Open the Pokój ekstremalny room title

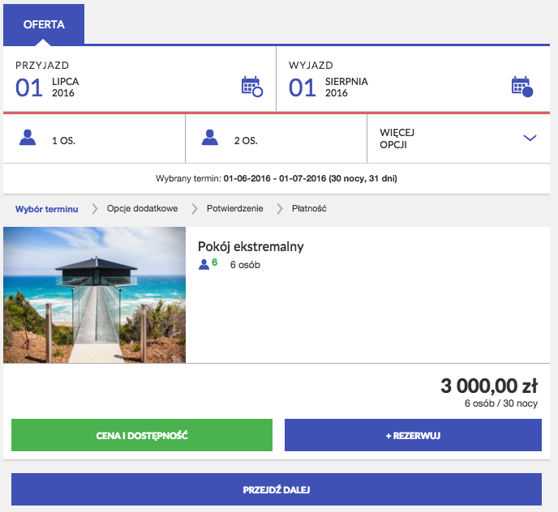(x=251, y=246)
